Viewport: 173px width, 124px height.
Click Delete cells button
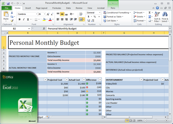coord(139,17)
